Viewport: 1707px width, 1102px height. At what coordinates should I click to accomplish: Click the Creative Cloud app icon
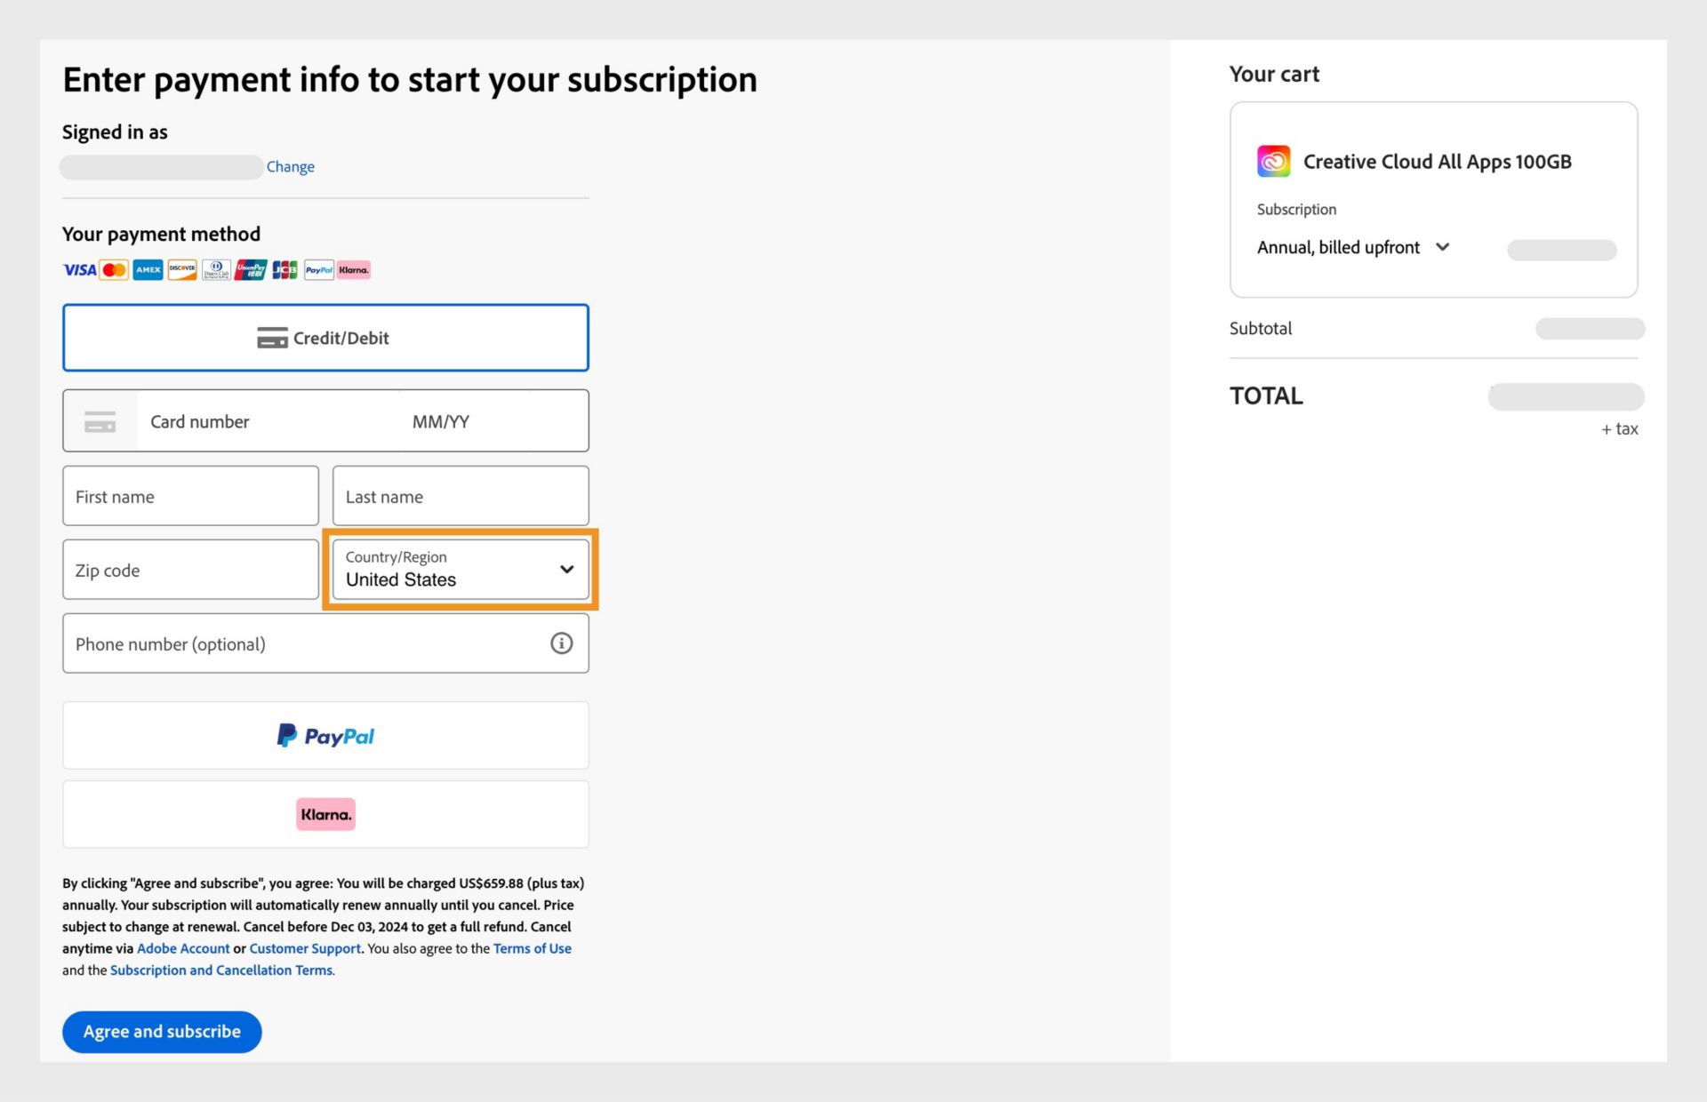pyautogui.click(x=1273, y=161)
